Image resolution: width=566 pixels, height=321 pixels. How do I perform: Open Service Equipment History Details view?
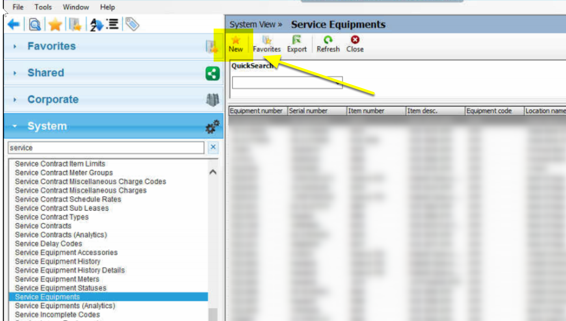pos(70,270)
